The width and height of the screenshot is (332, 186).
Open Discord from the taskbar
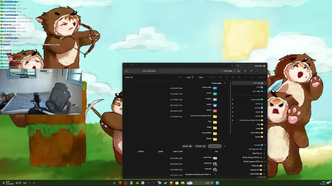[160, 183]
